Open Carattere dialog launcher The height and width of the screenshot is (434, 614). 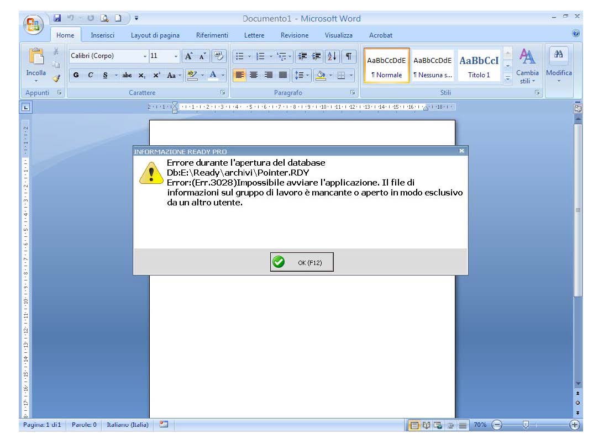[222, 92]
